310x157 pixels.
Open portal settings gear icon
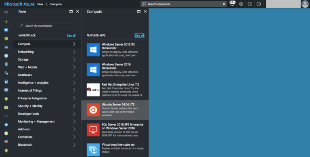241,4
